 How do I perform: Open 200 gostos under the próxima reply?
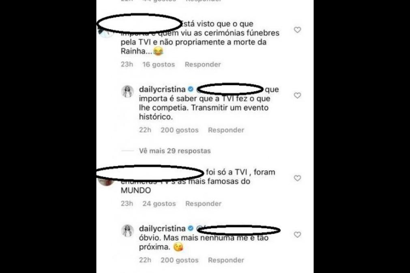coord(180,260)
